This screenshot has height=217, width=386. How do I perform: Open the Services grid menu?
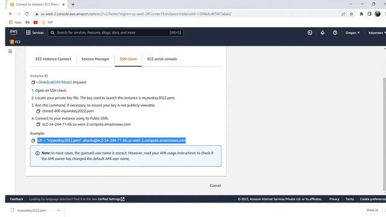(x=28, y=33)
